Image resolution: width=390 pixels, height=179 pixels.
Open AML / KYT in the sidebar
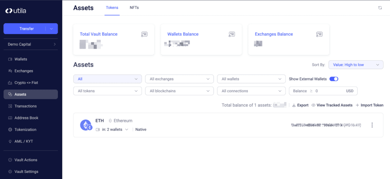pos(30,141)
